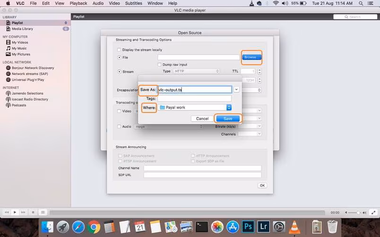Mute audio via the speaker icon
Viewport: 380px width, 237px height.
tap(346, 212)
